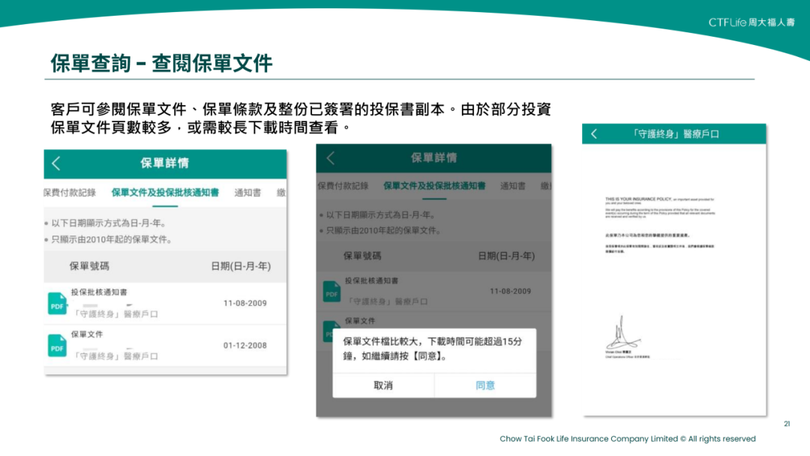
Task: Tap back arrow on 「守護終身」醫療戶口 header
Action: (593, 133)
